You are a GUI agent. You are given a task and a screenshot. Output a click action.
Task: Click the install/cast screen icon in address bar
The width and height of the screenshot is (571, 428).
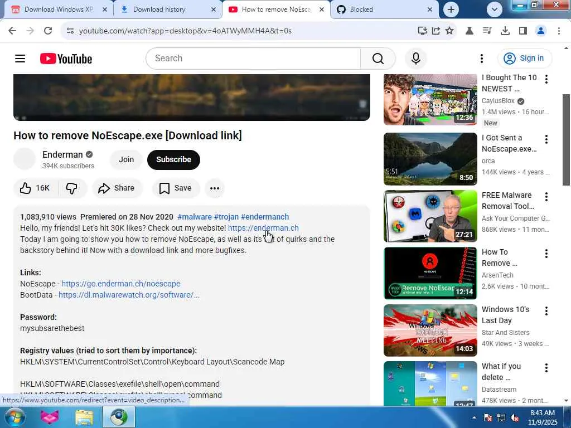point(422,31)
